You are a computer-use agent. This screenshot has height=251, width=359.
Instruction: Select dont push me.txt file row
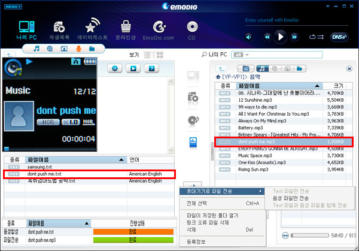(89, 174)
